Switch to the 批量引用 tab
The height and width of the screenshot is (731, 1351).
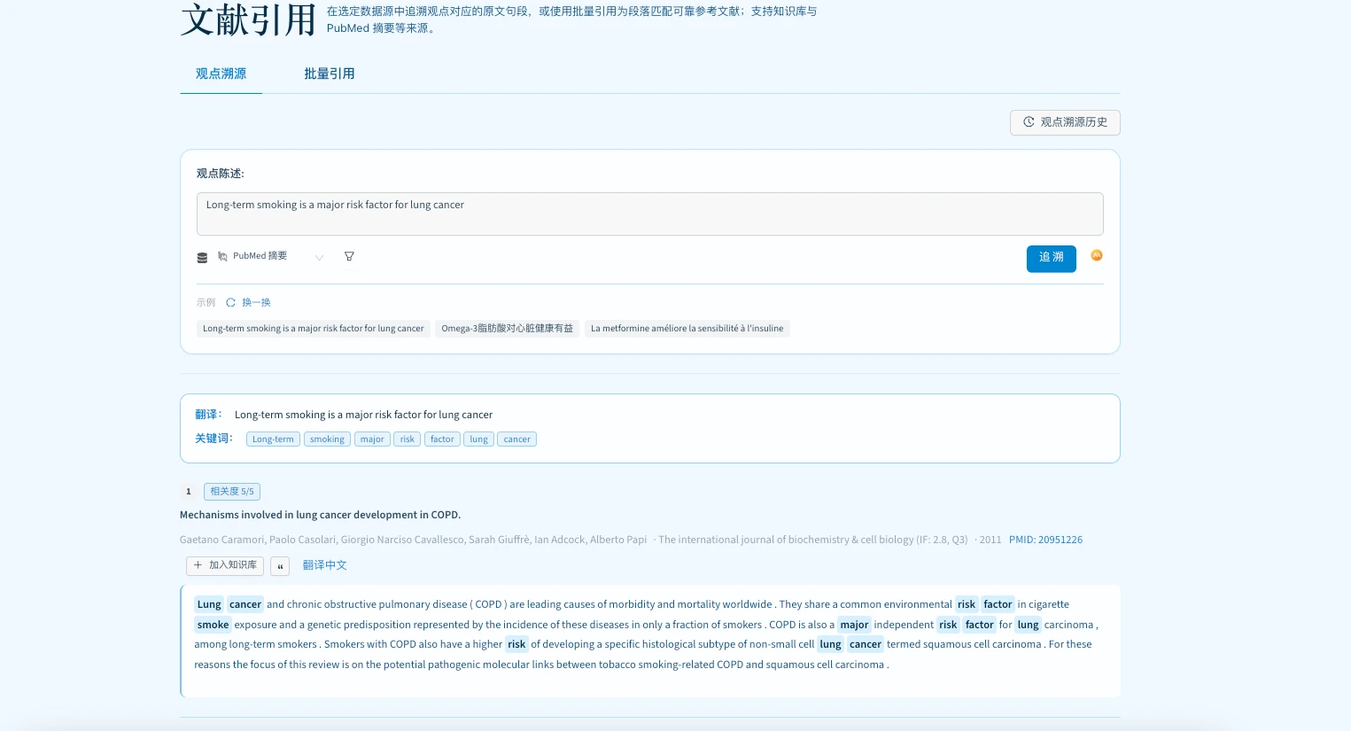(330, 74)
